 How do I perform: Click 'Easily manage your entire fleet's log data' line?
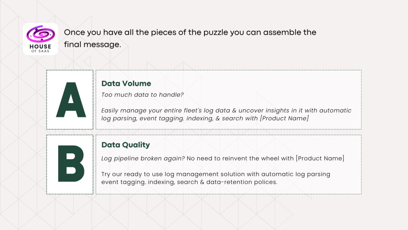167,111
